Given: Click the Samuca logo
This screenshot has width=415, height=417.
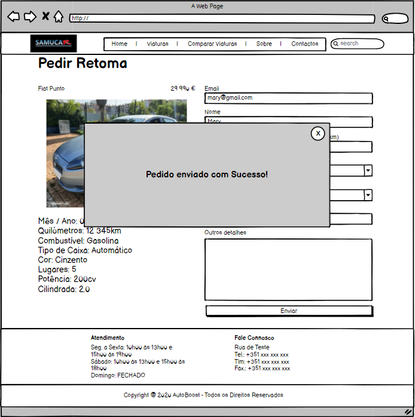Looking at the screenshot, I should coord(54,44).
